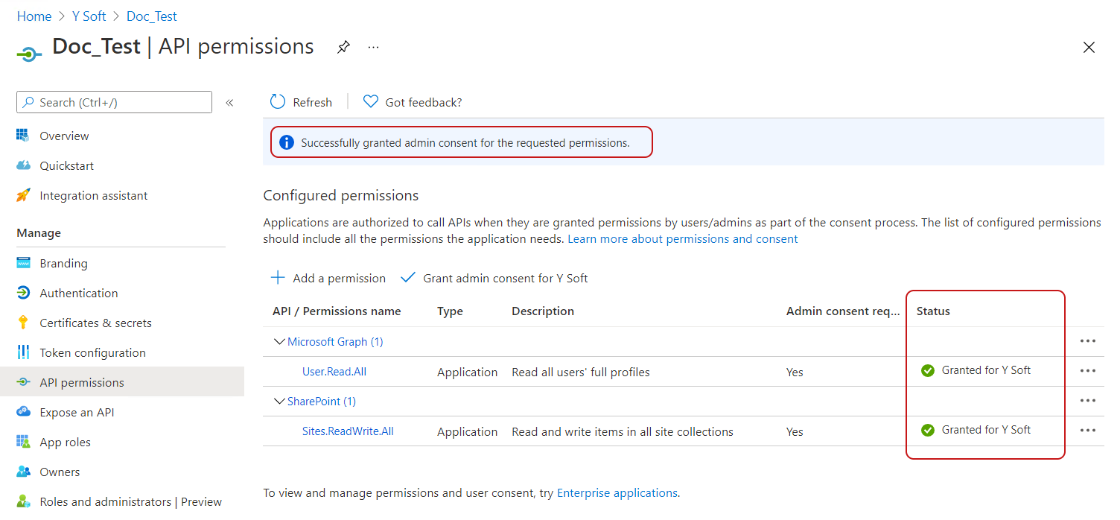Select Authentication from the Manage menu
1120x520 pixels.
click(x=79, y=294)
